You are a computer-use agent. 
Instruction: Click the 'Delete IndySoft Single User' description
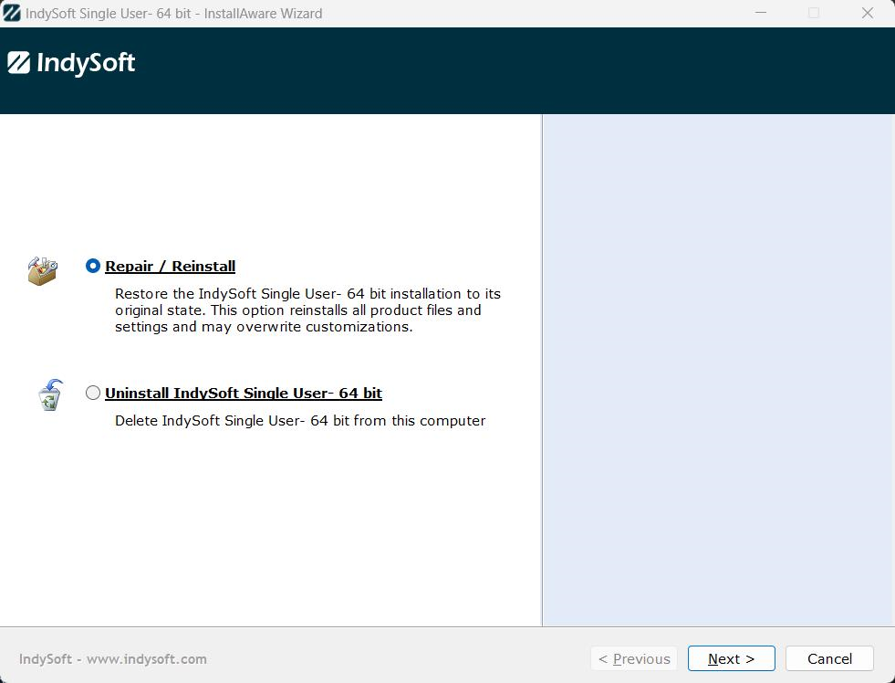pos(300,421)
